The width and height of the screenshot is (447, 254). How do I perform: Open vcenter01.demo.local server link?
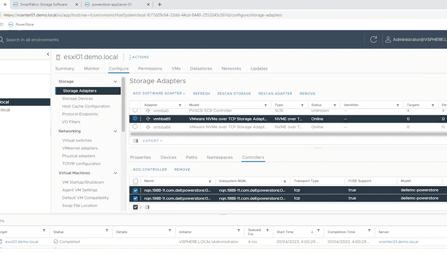coord(398,242)
